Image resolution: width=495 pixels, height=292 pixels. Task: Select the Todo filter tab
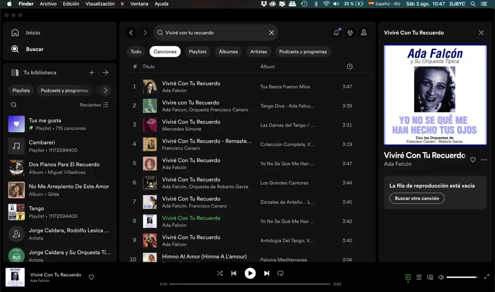(136, 51)
